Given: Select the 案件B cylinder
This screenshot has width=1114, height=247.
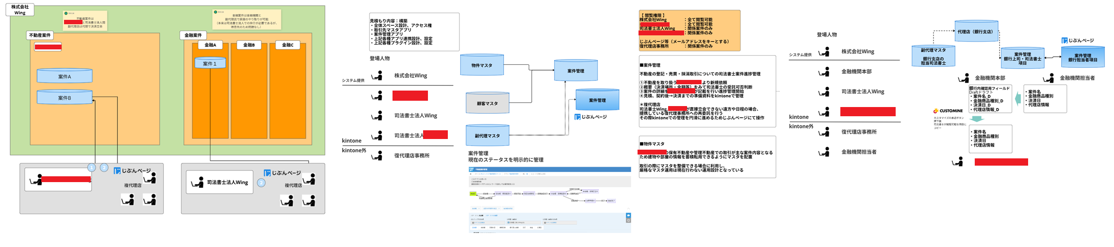Looking at the screenshot, I should pos(65,97).
